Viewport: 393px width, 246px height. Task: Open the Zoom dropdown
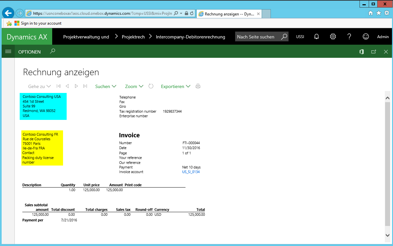(134, 86)
